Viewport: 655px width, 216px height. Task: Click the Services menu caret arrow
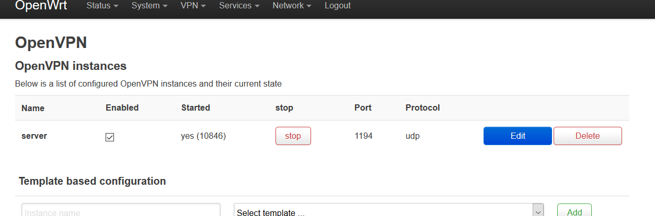tap(257, 6)
